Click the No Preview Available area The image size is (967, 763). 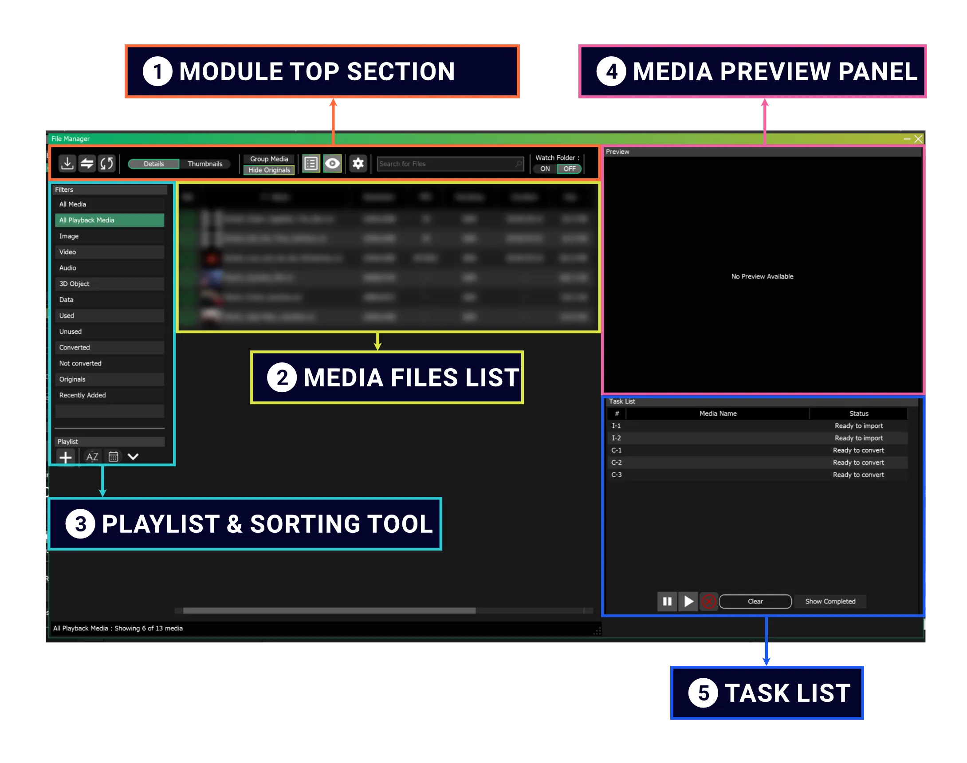pos(762,277)
